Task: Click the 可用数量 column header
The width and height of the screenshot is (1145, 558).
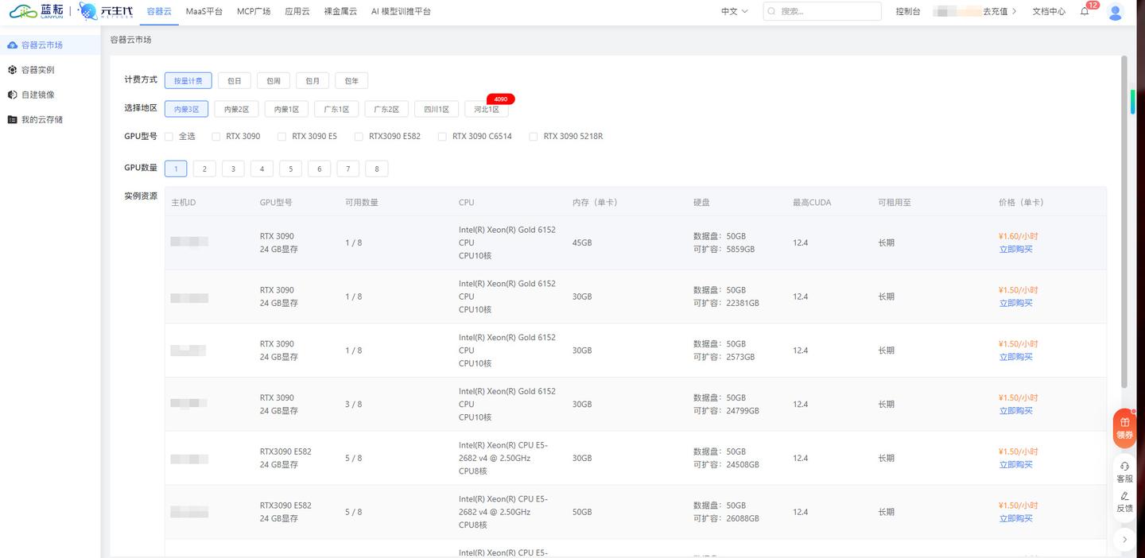Action: coord(362,202)
